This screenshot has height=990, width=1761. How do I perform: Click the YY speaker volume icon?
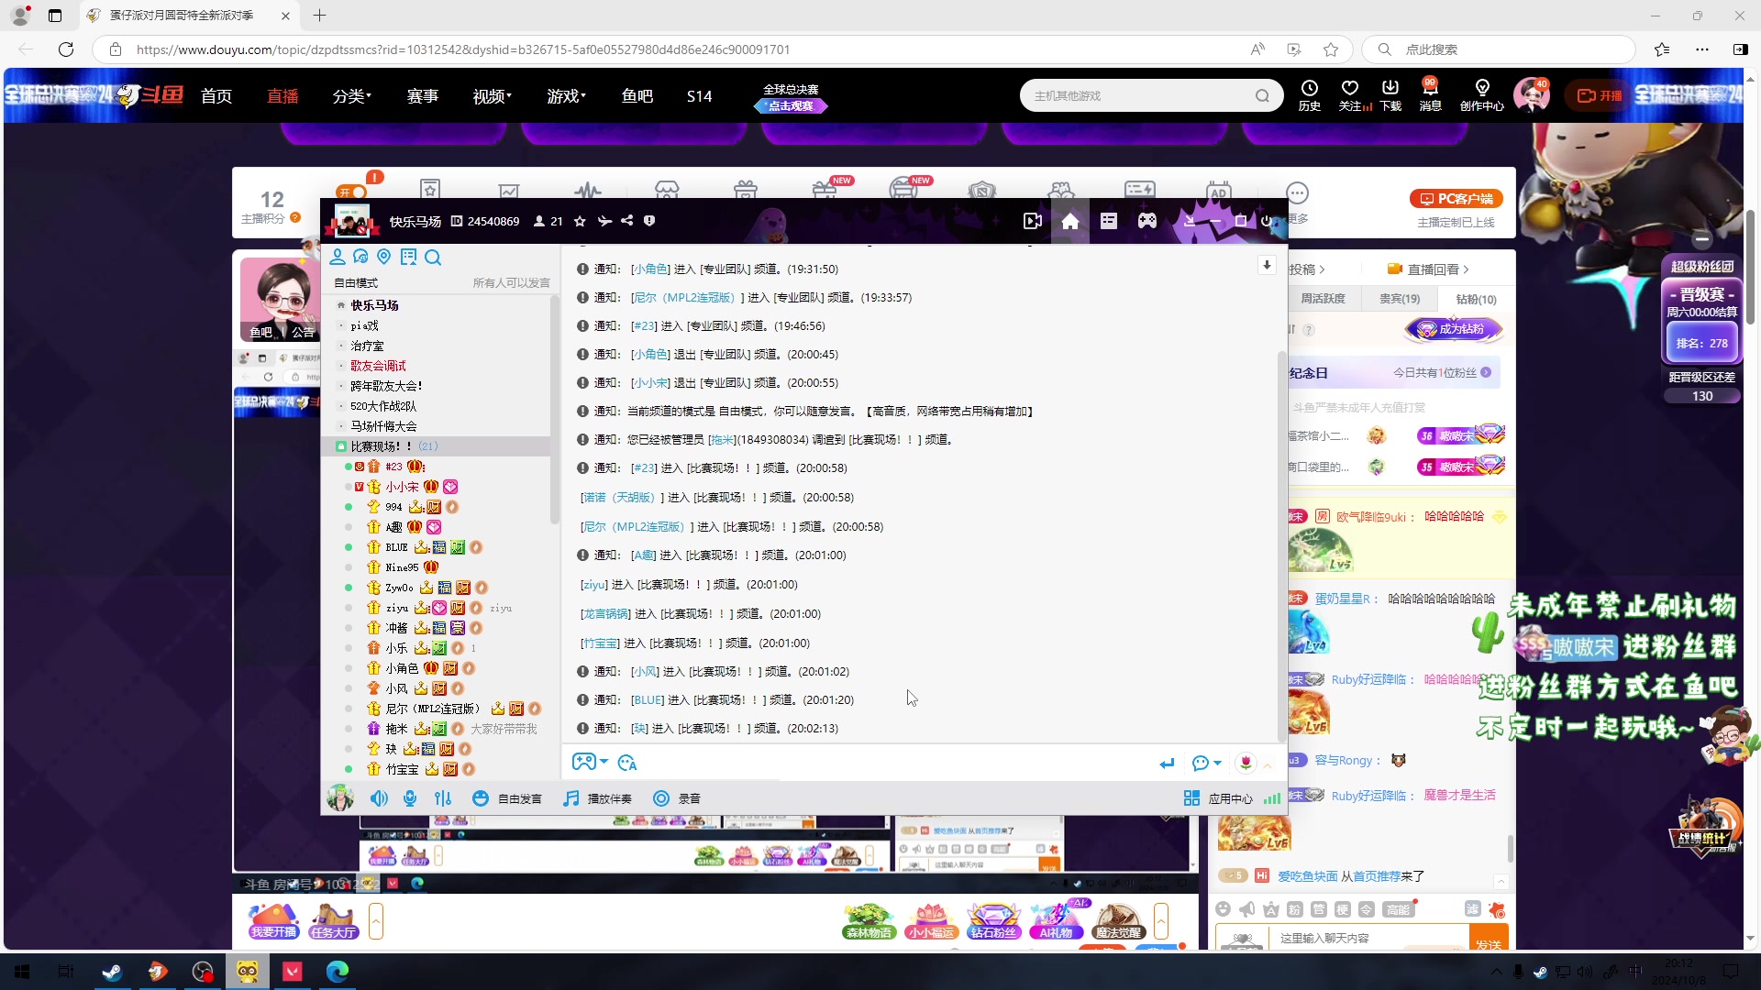point(379,798)
